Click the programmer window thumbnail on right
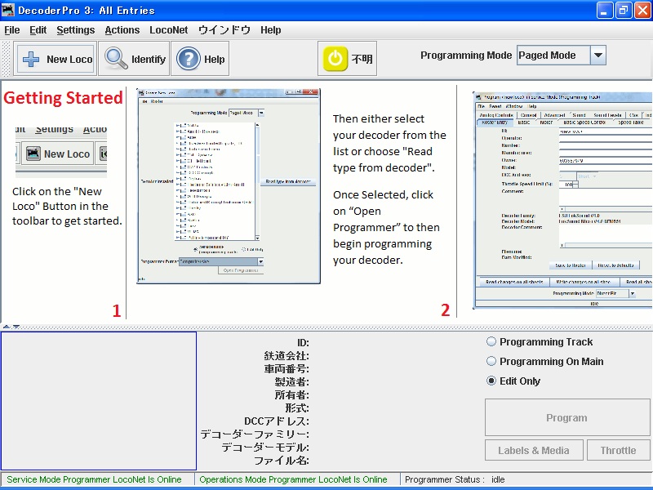 coord(562,200)
